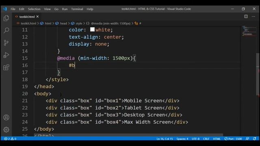Image resolution: width=260 pixels, height=146 pixels.
Task: Click line number 15 in the gutter
Action: [x=25, y=58]
